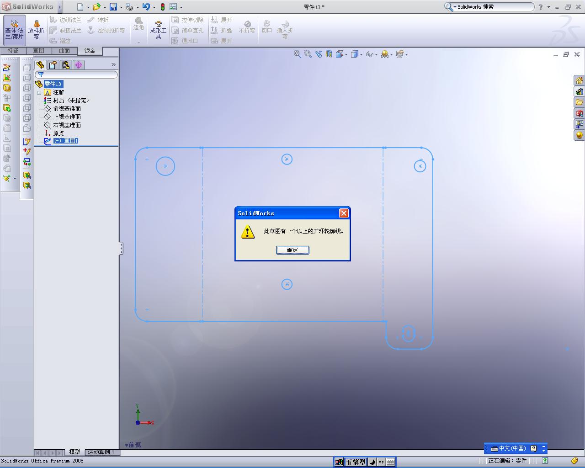Open the Save dropdown arrow
585x468 pixels.
121,7
